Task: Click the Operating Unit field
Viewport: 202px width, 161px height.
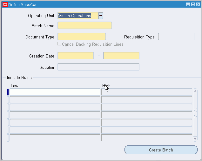Action: coord(78,16)
